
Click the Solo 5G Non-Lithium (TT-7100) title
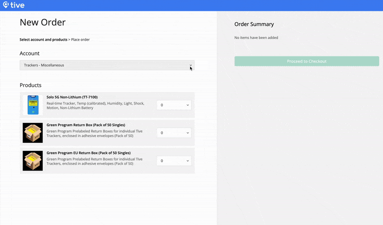click(72, 97)
